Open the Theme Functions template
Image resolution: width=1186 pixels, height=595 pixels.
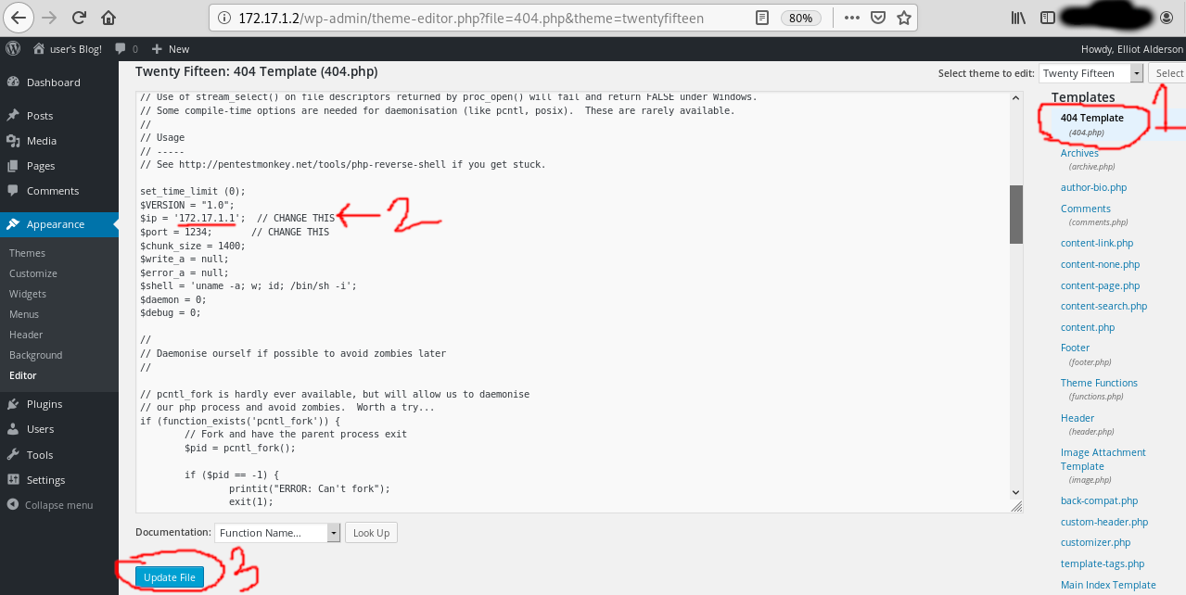[x=1099, y=383]
